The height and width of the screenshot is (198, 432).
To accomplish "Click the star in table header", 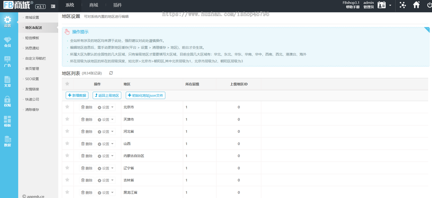I will [67, 84].
